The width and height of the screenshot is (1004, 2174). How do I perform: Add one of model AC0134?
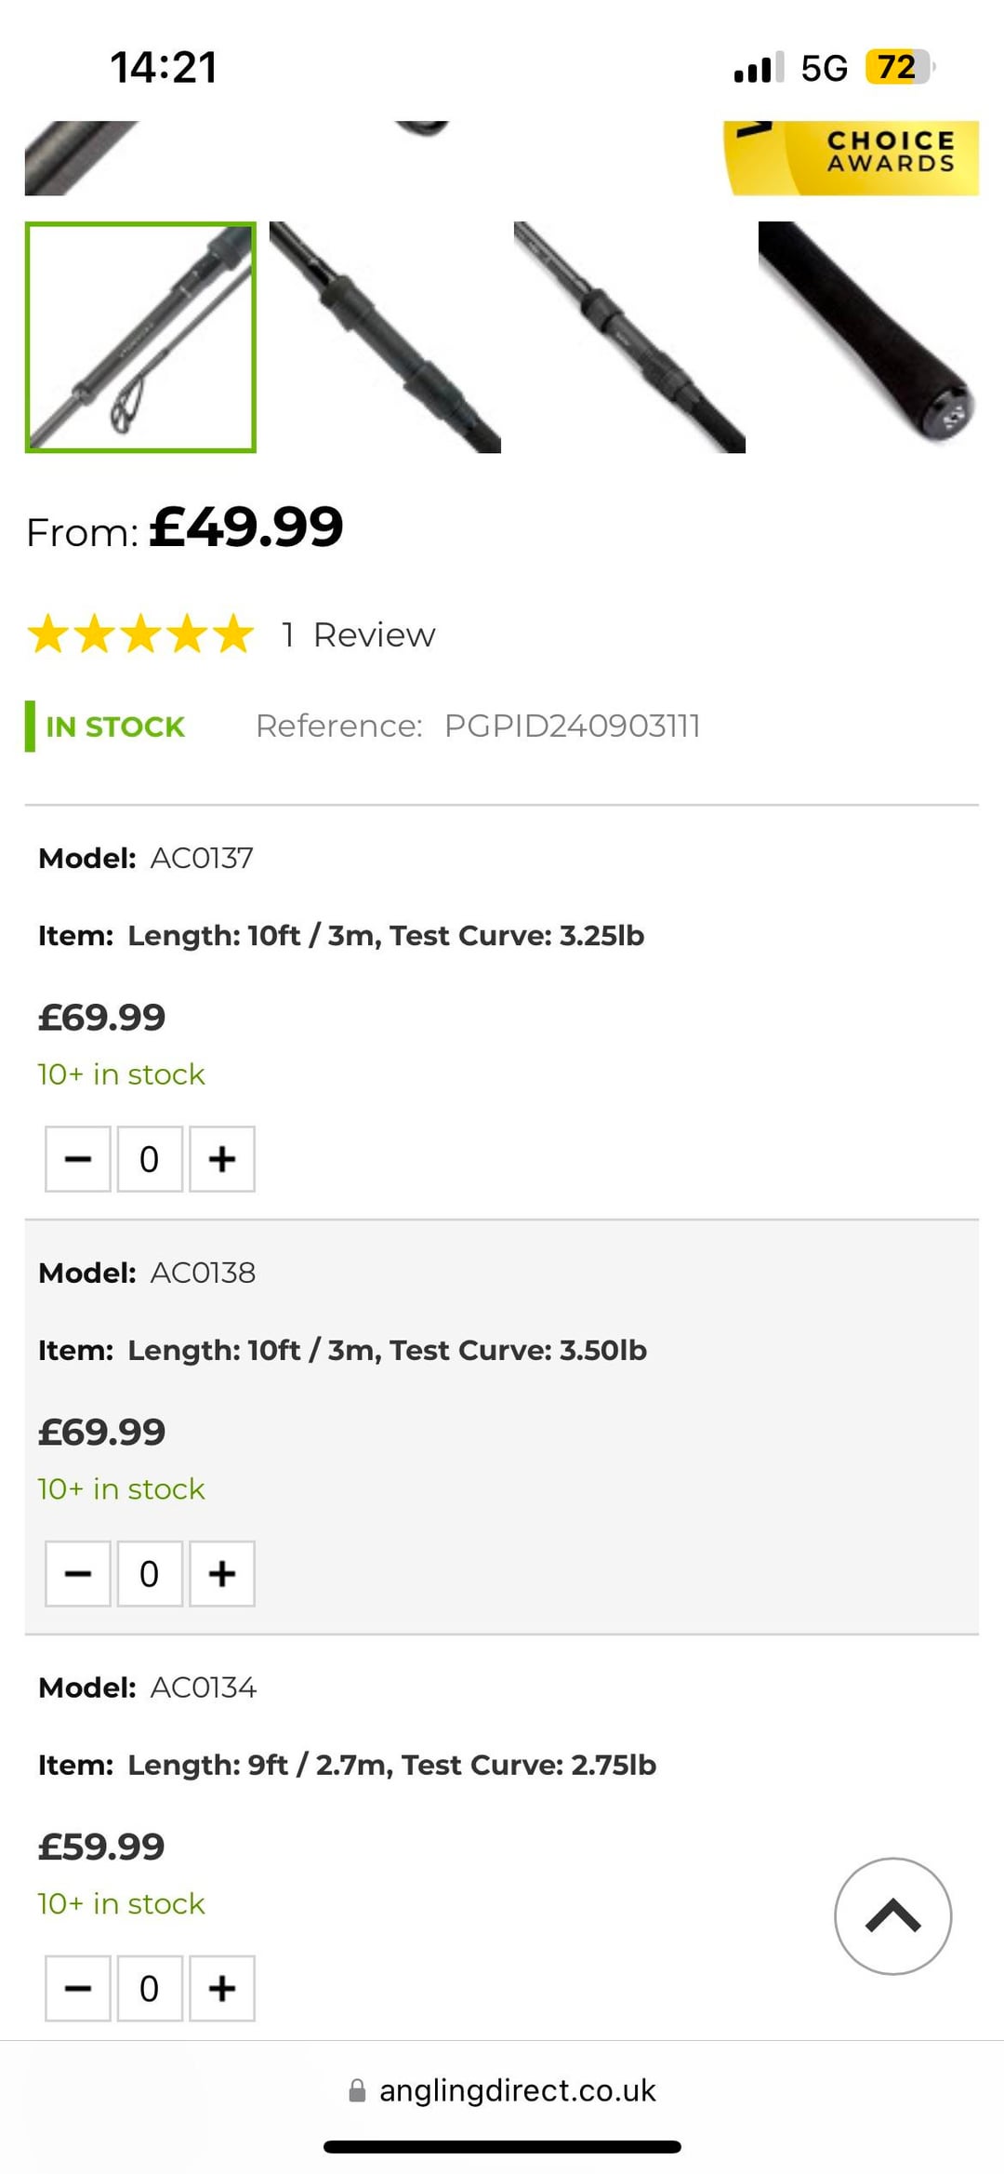tap(222, 1989)
